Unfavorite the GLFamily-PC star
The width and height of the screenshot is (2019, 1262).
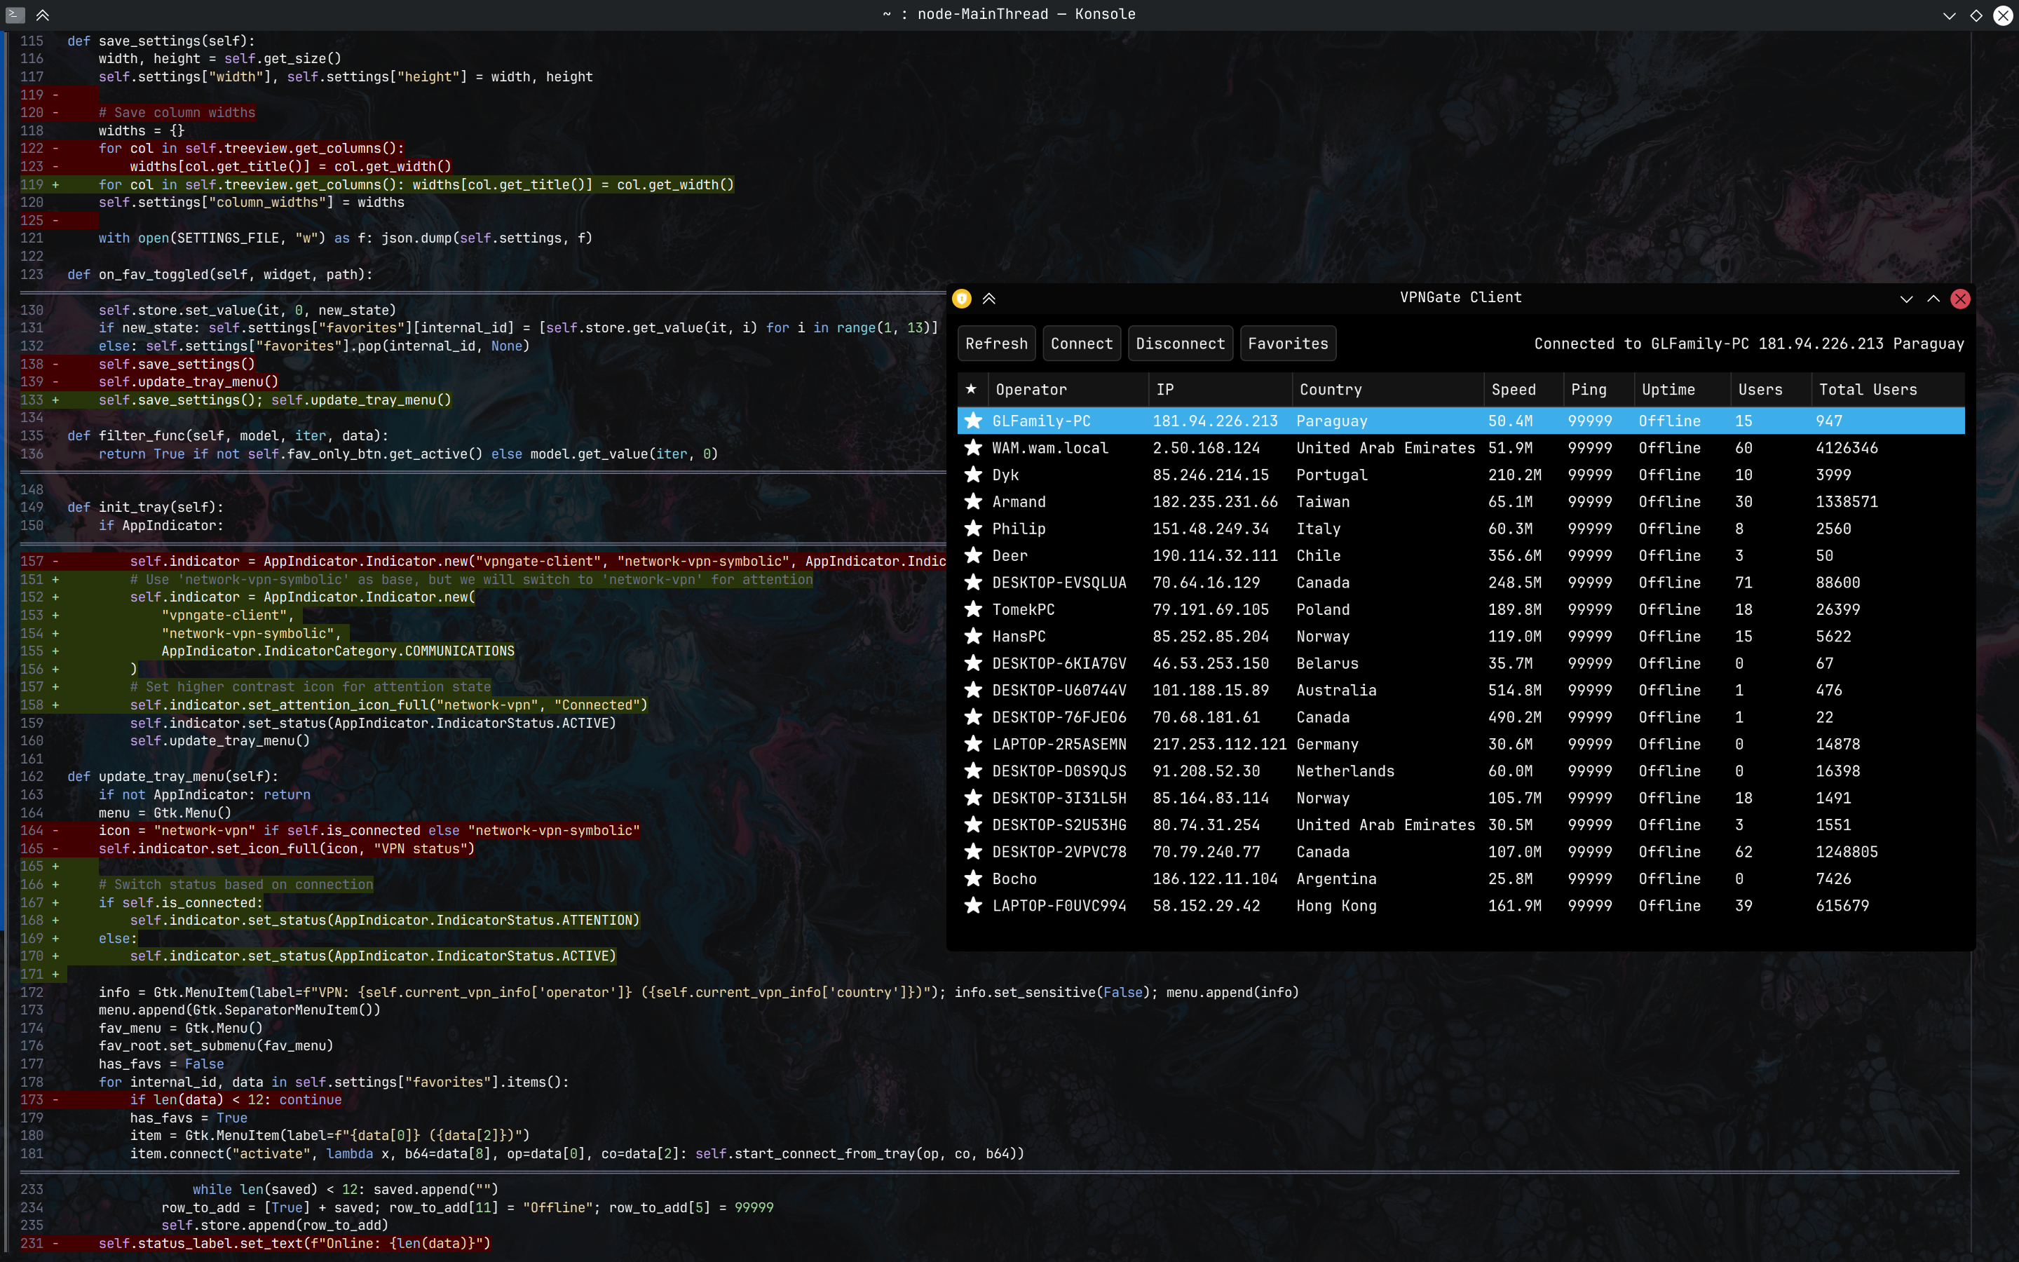pyautogui.click(x=973, y=421)
